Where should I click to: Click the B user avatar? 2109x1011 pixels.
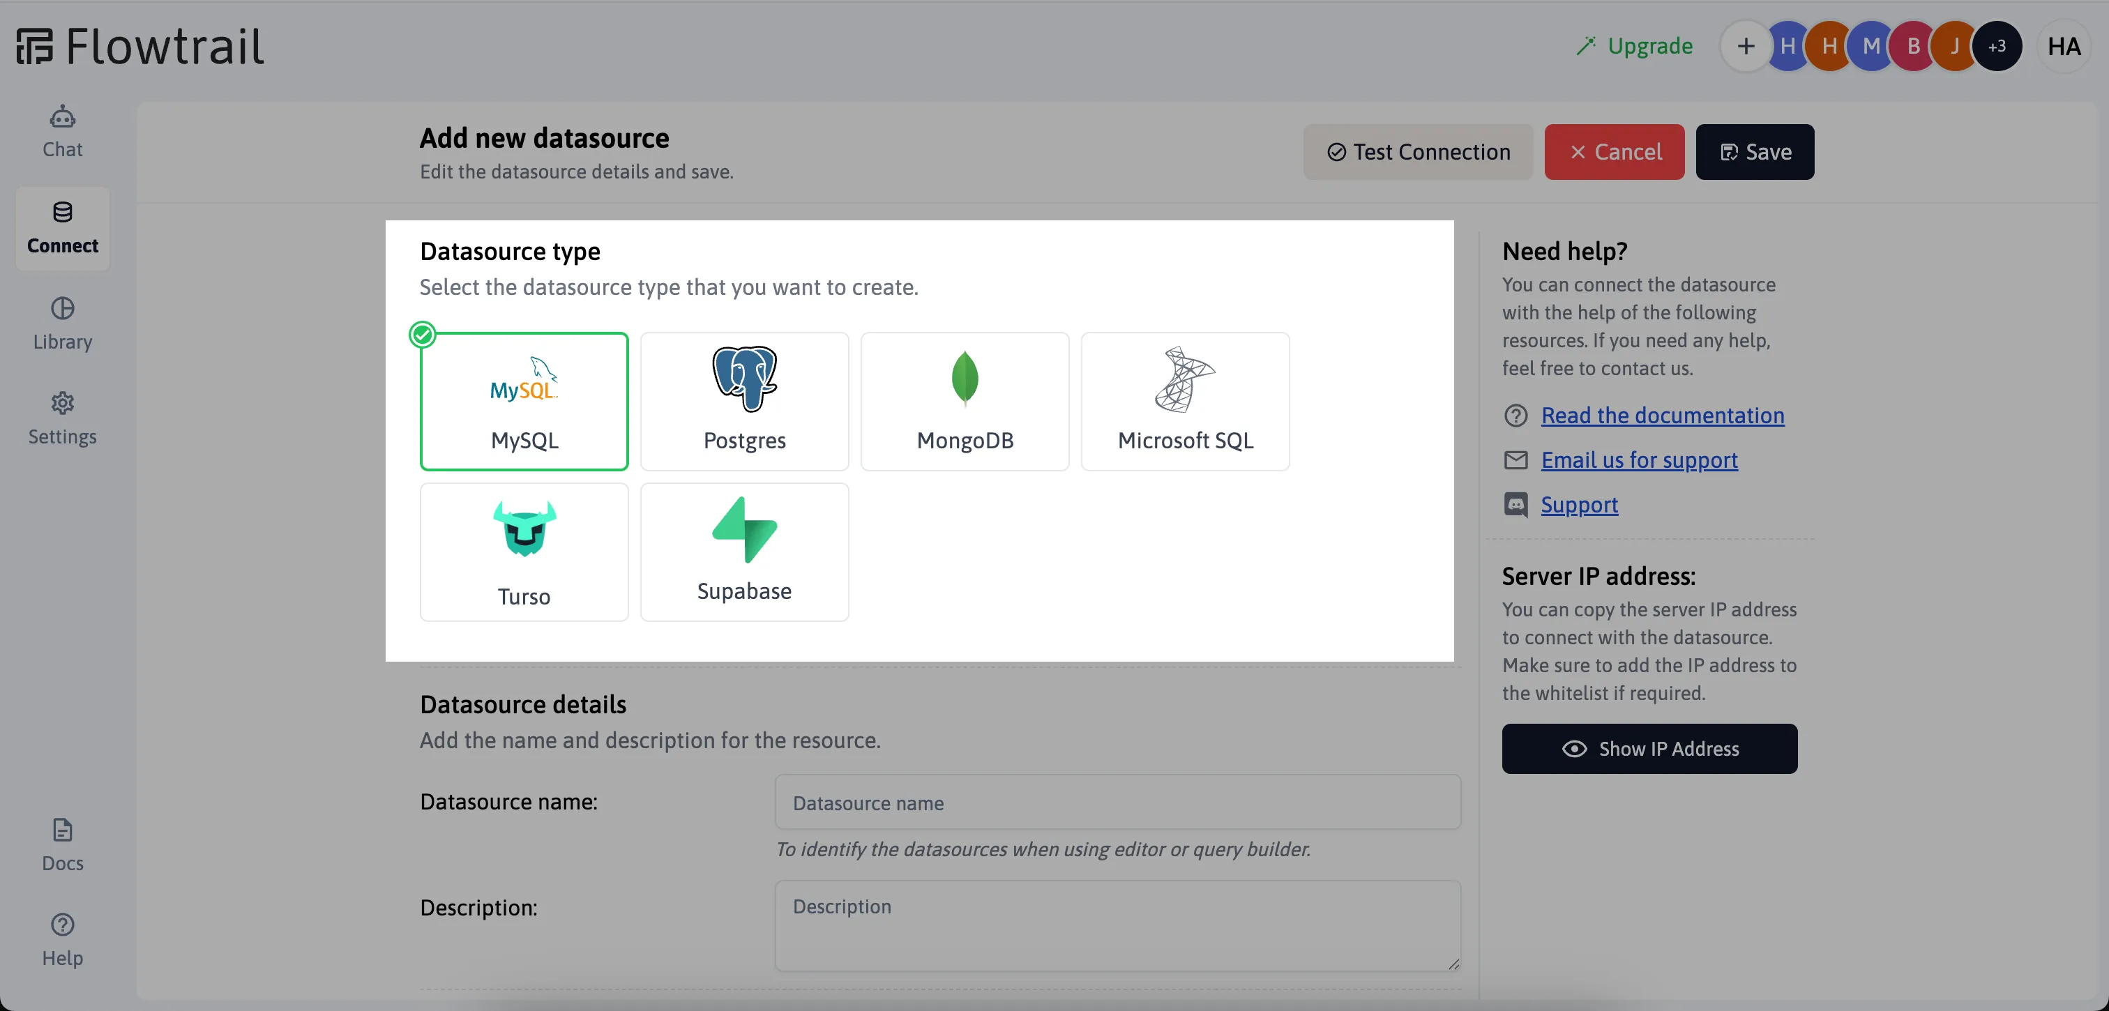(1913, 46)
